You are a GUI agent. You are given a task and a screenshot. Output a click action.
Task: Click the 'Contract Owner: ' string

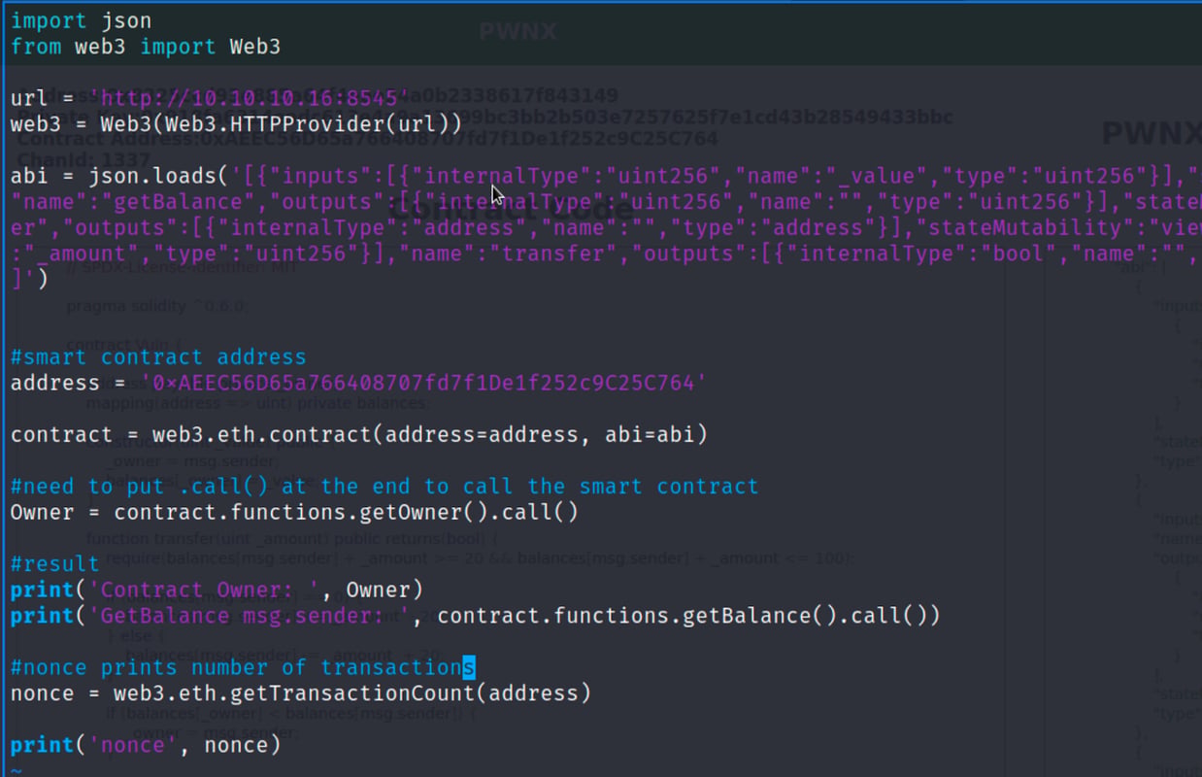204,590
